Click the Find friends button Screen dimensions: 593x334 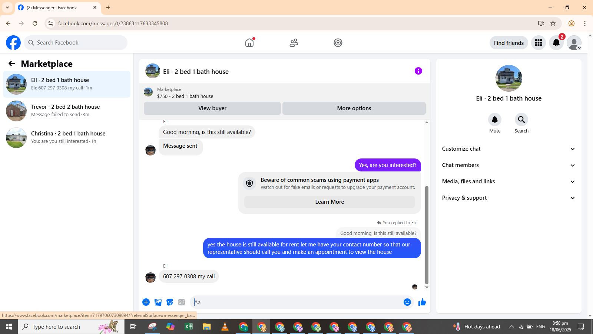pyautogui.click(x=508, y=43)
